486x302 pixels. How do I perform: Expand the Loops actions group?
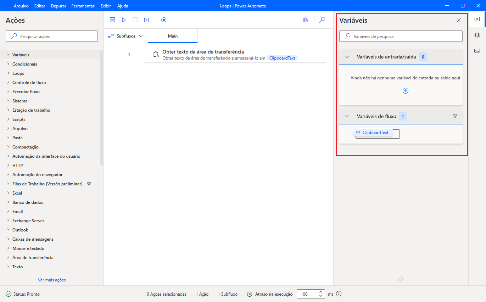(8, 73)
